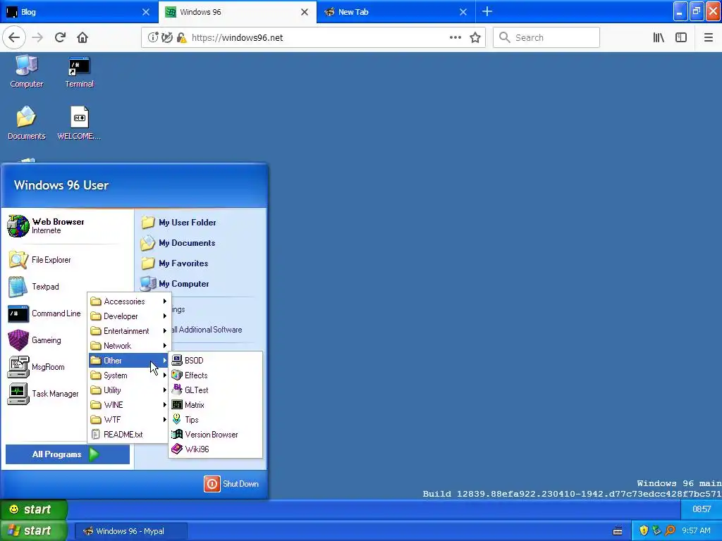Open Tips from Other submenu

pos(215,420)
